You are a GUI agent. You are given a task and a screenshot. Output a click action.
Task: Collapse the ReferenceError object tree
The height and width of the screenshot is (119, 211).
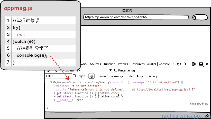(51, 82)
